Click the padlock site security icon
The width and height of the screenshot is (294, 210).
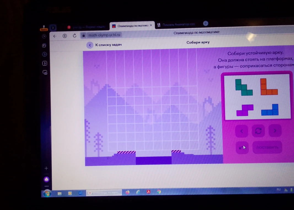[83, 35]
